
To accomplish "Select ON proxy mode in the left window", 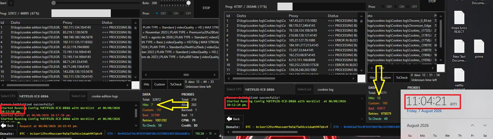I will [x=170, y=13].
